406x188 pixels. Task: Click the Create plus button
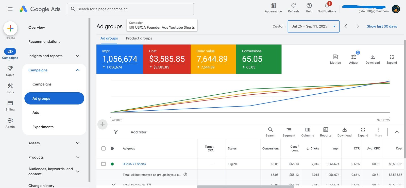click(10, 28)
